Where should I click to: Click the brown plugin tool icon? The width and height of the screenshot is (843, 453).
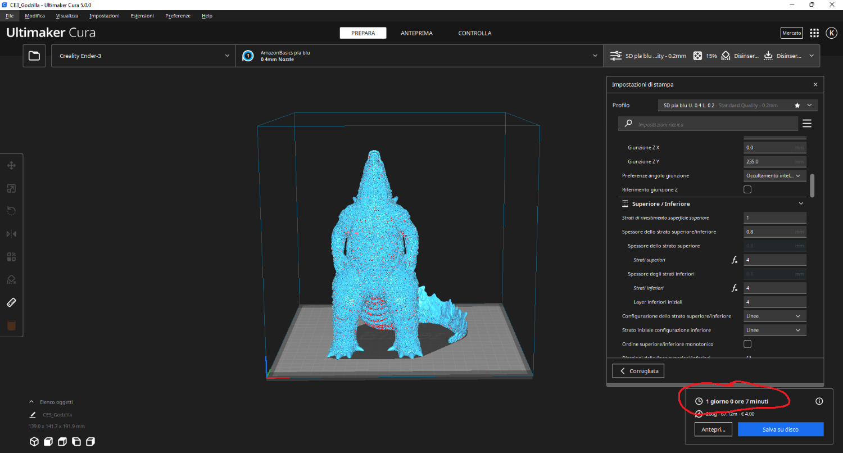tap(11, 325)
